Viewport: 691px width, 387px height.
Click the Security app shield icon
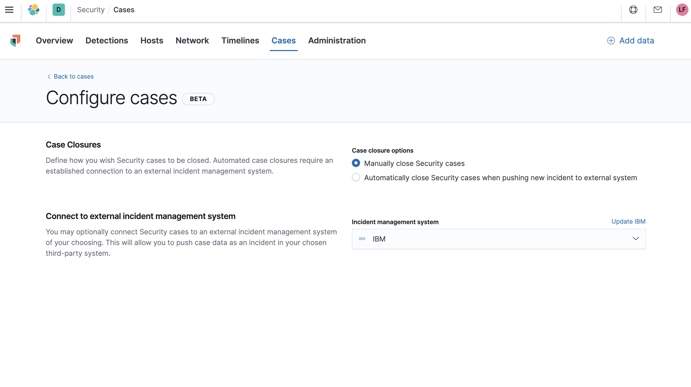(15, 41)
